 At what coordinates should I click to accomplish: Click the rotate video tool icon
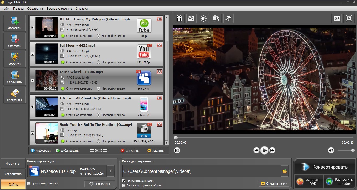click(x=216, y=19)
